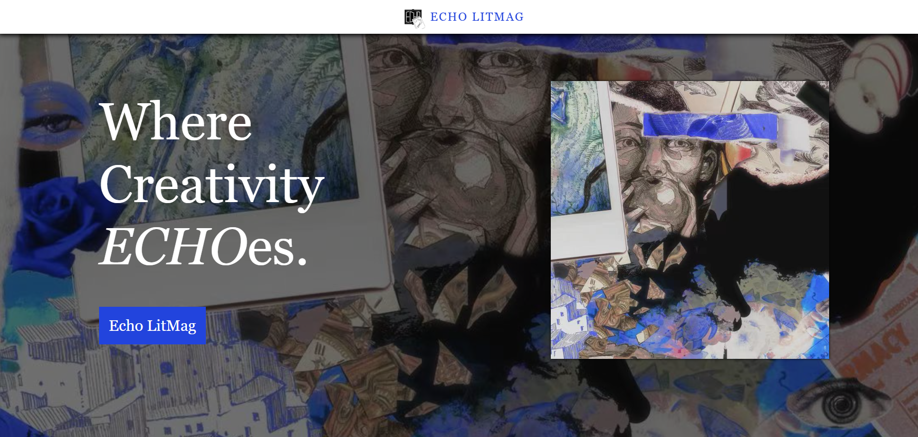The width and height of the screenshot is (918, 437).
Task: Open the ECHO LITMAG site title link
Action: pyautogui.click(x=477, y=17)
